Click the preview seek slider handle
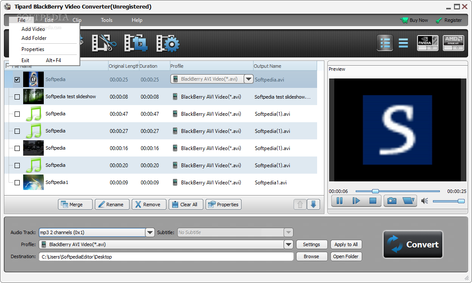The width and height of the screenshot is (472, 283). click(375, 191)
